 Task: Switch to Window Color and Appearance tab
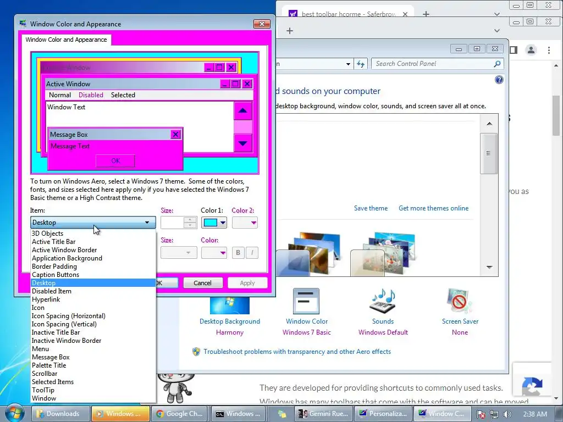click(66, 40)
